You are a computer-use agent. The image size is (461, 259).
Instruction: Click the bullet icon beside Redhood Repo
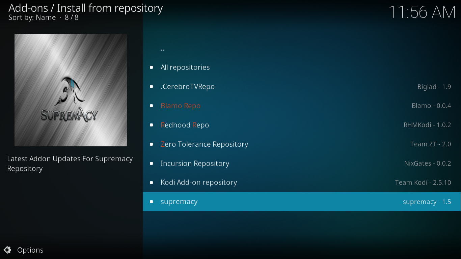(x=152, y=125)
